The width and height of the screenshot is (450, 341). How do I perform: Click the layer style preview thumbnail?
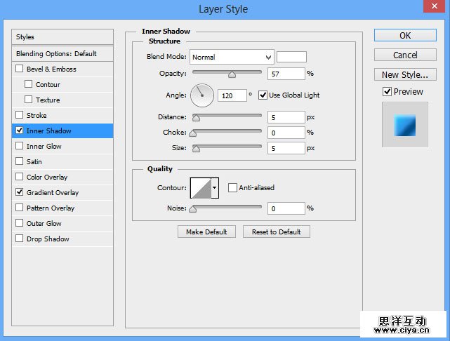click(404, 124)
